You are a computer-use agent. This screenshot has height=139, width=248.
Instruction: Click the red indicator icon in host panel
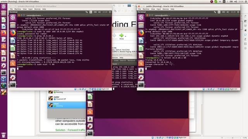click(212, 2)
